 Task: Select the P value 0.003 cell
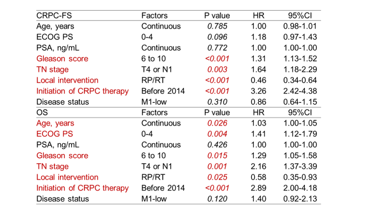click(217, 69)
